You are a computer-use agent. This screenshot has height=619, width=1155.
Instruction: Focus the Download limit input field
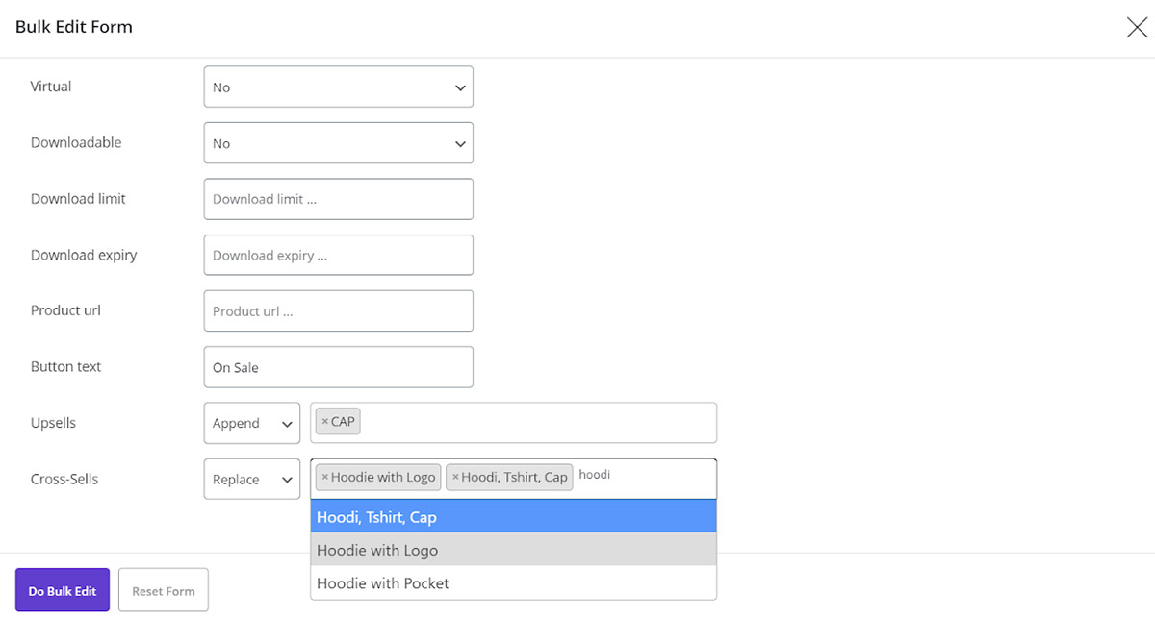[338, 199]
